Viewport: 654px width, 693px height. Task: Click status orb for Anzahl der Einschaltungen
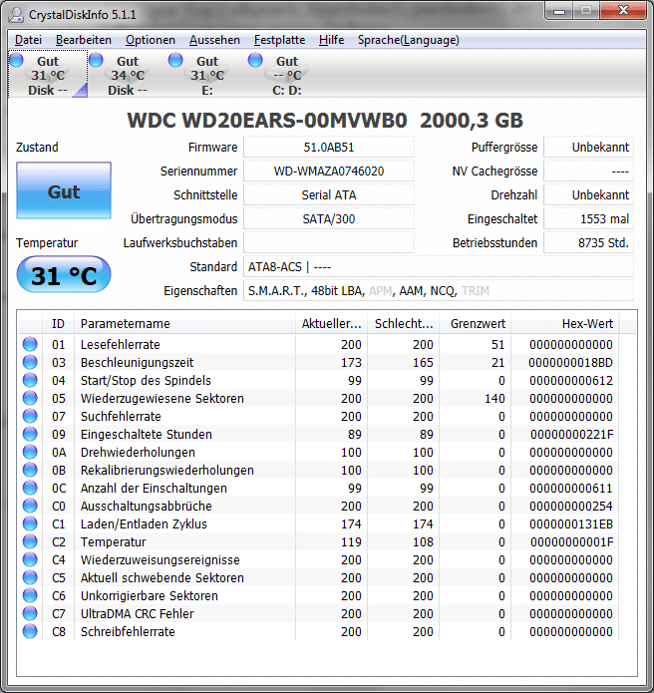click(x=30, y=488)
